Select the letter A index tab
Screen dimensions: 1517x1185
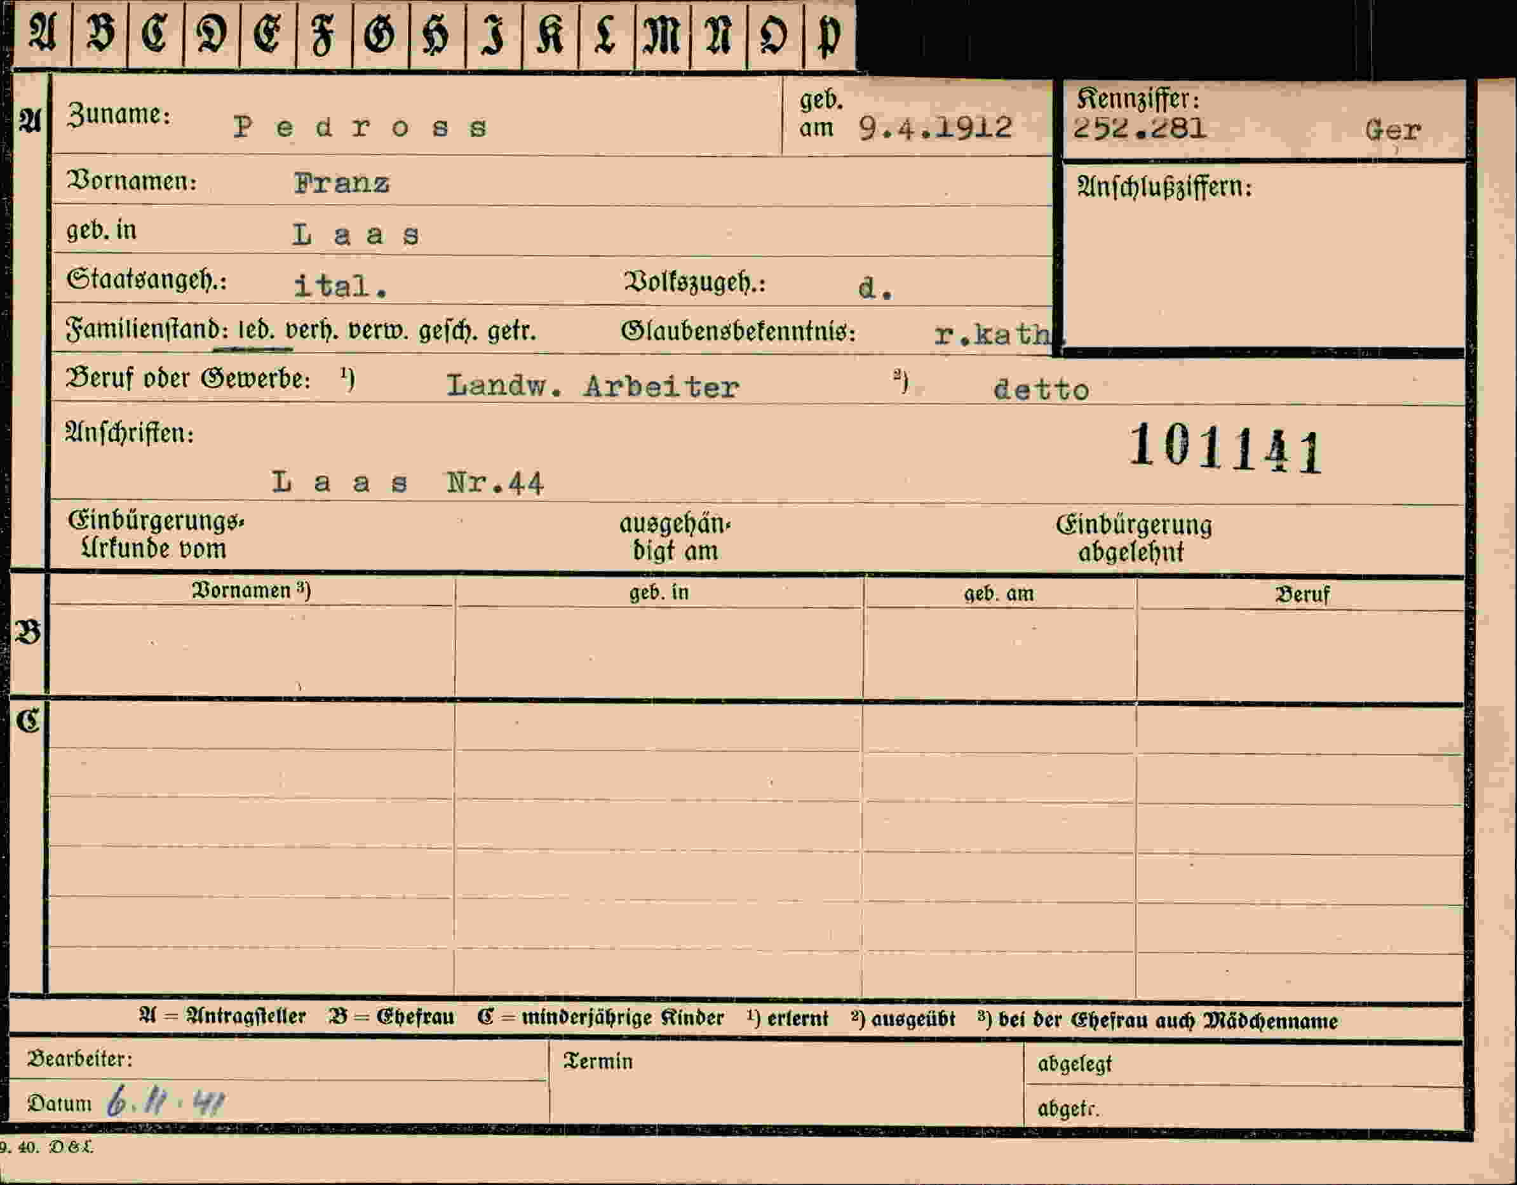(x=43, y=35)
